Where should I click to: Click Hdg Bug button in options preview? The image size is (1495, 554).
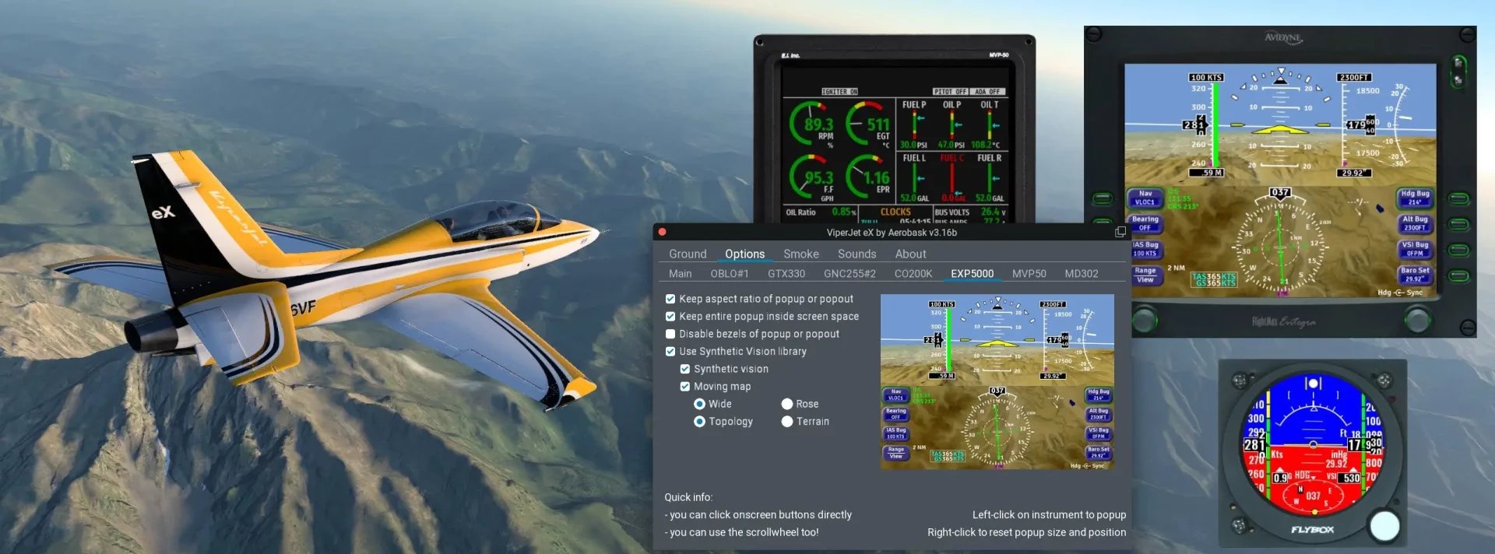pyautogui.click(x=1098, y=394)
